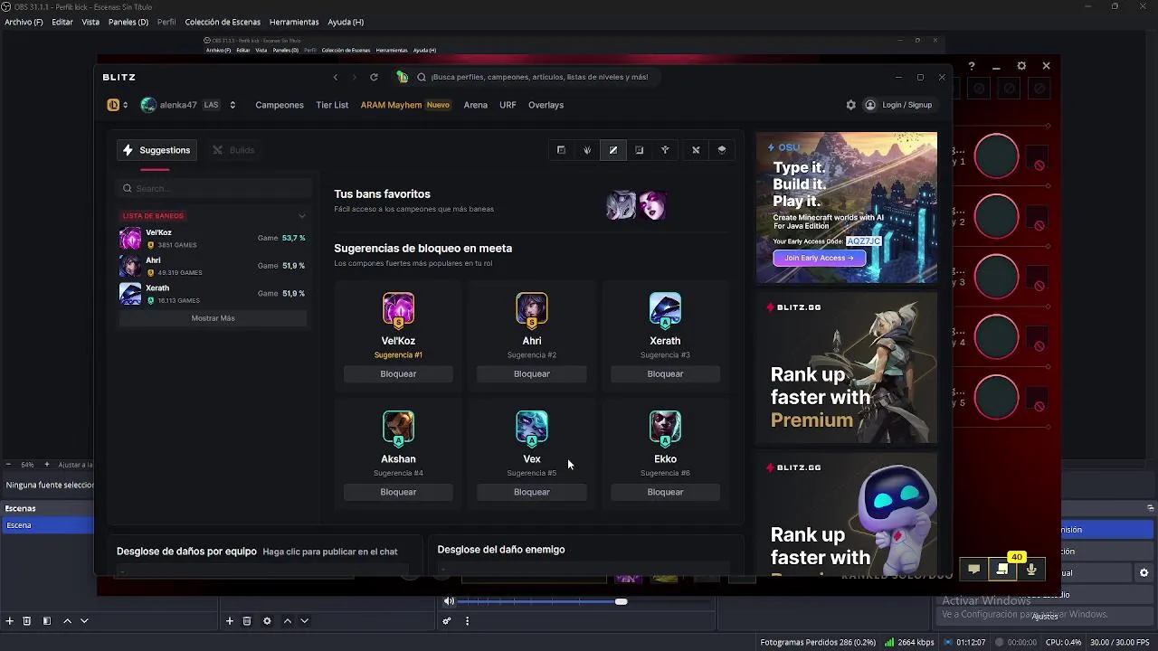
Task: Click Join Early Access ad button
Action: tap(819, 258)
